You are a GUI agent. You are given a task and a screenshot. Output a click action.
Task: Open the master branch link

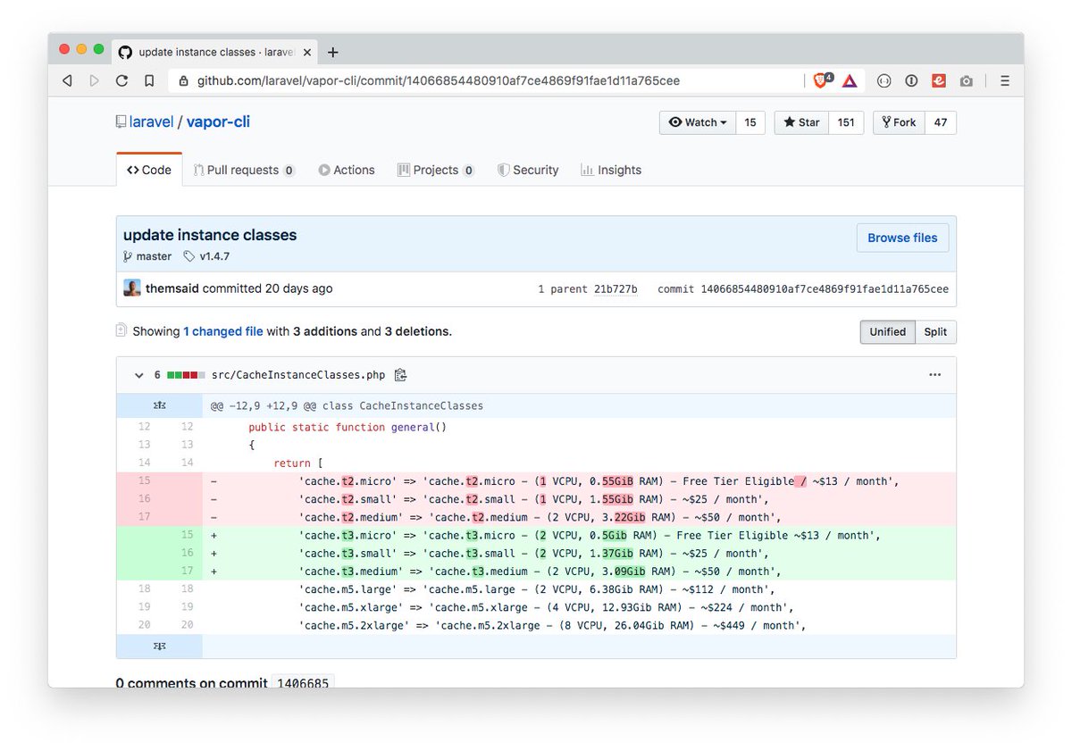154,256
